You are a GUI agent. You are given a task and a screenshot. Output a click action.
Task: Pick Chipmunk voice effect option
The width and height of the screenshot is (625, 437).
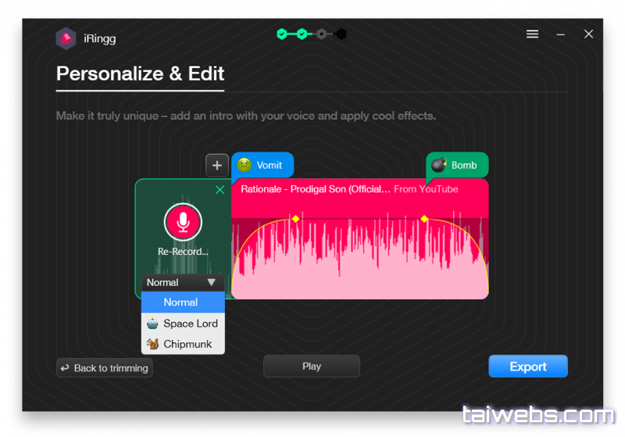187,344
